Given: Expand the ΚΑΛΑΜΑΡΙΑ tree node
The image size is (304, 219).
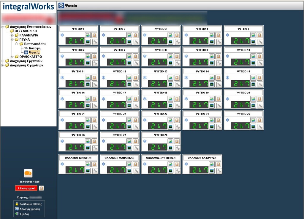Looking at the screenshot, I should point(12,35).
